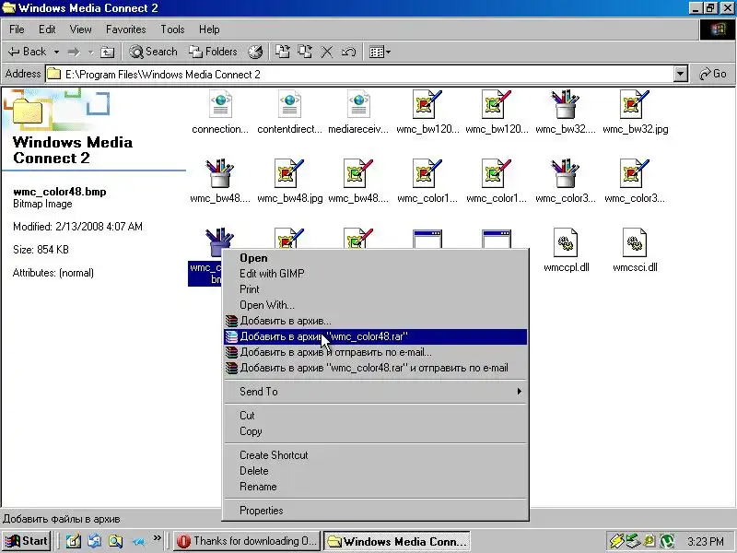
Task: Click the Undo toolbar icon
Action: click(348, 52)
